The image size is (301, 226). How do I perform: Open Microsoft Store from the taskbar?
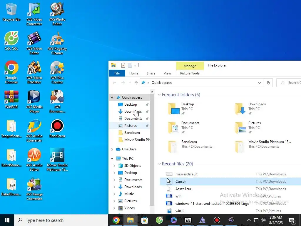pos(145,220)
